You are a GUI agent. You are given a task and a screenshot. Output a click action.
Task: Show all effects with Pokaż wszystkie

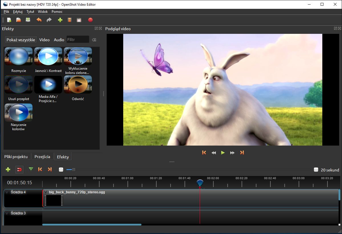(x=21, y=40)
